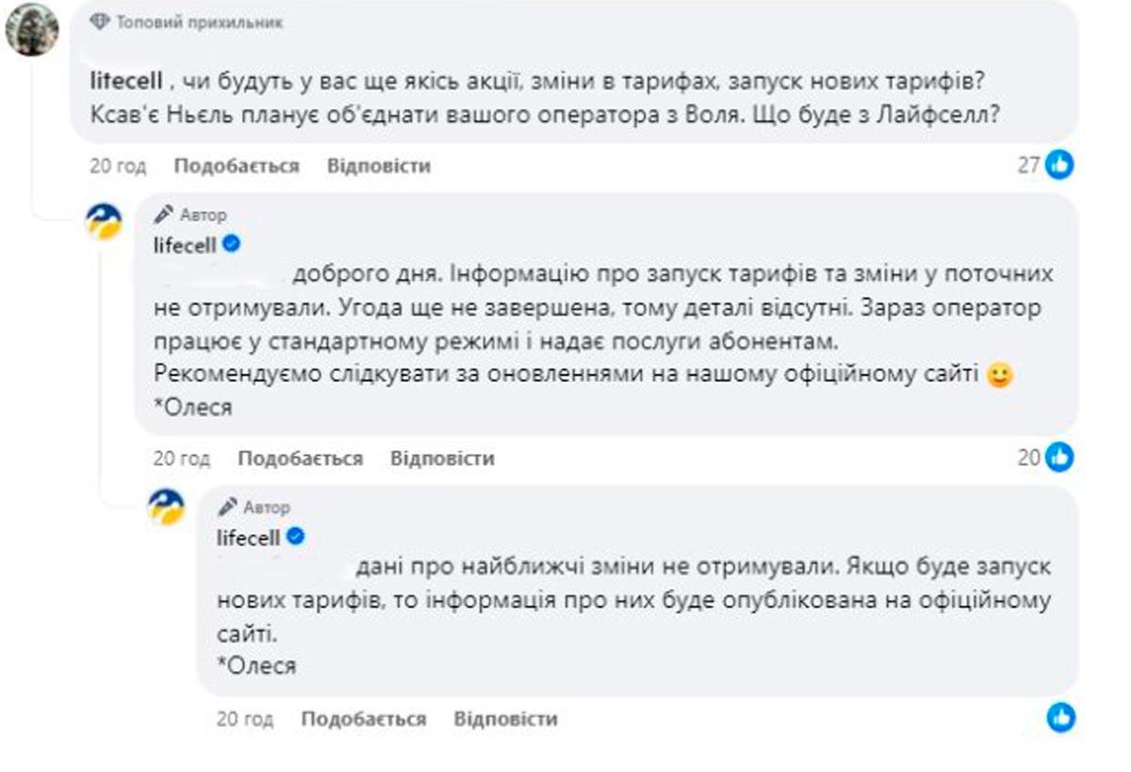The image size is (1131, 772).
Task: Like the reply ending with the smiley emoji
Action: (x=300, y=459)
